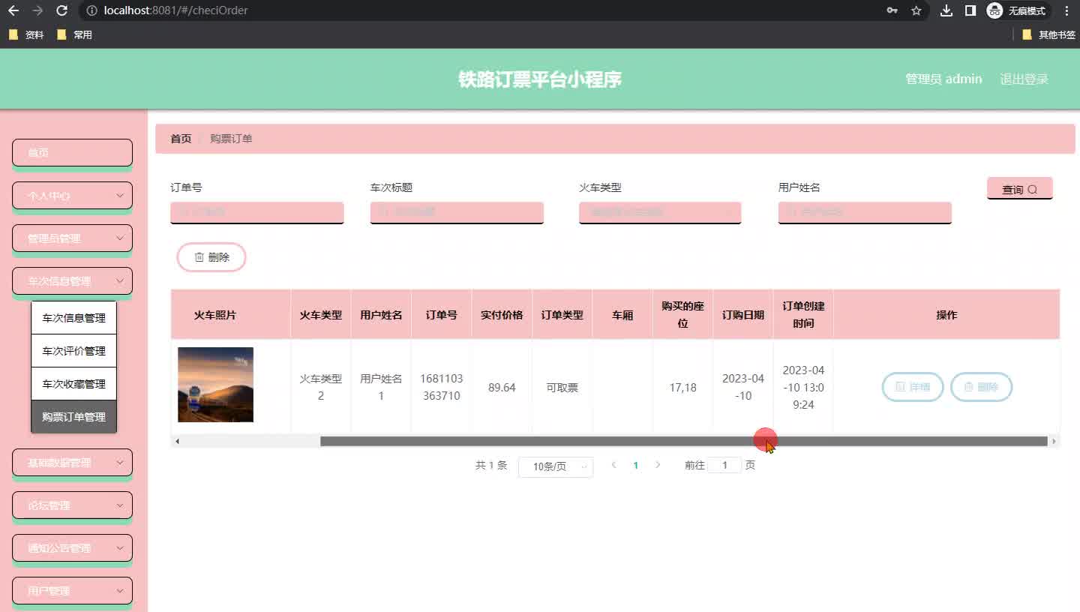
Task: Click the password key icon in the address bar
Action: pos(892,10)
